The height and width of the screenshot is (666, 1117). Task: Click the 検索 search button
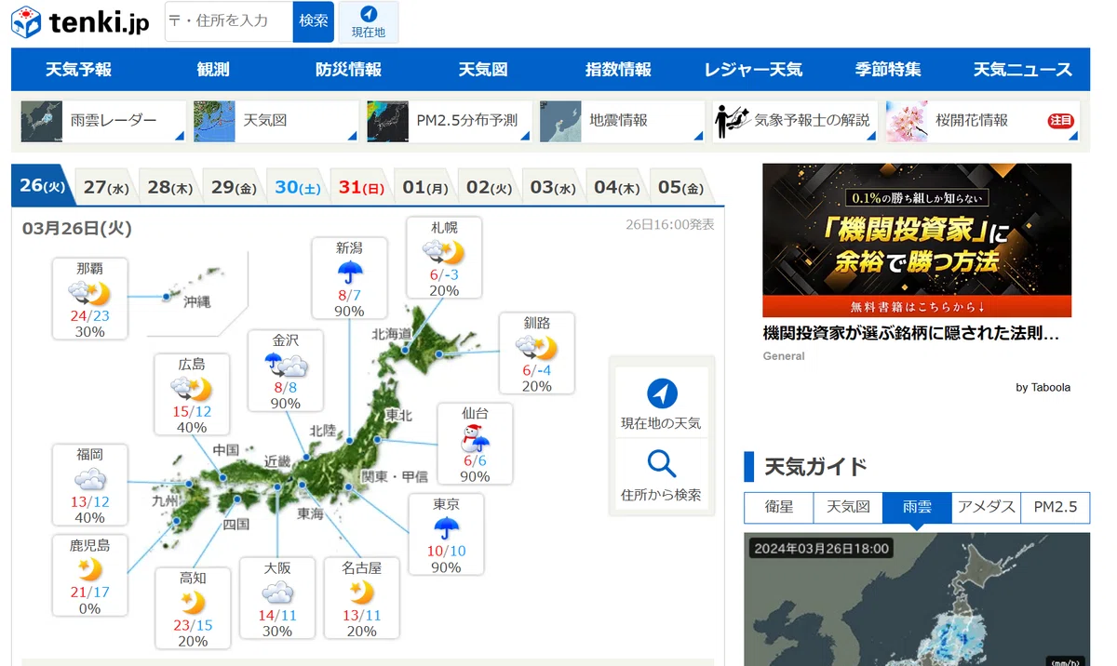(314, 21)
